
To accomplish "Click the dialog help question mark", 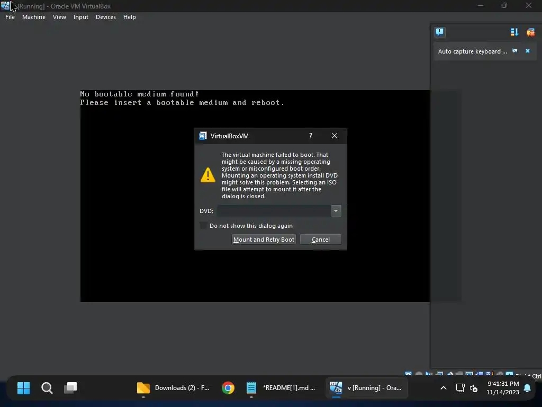I will pos(311,136).
